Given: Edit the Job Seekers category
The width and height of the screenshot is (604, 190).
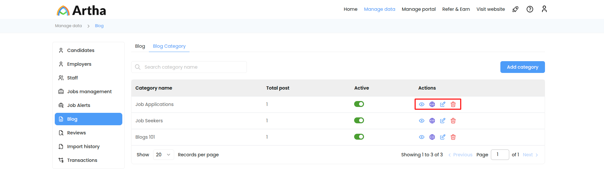Looking at the screenshot, I should pyautogui.click(x=442, y=121).
